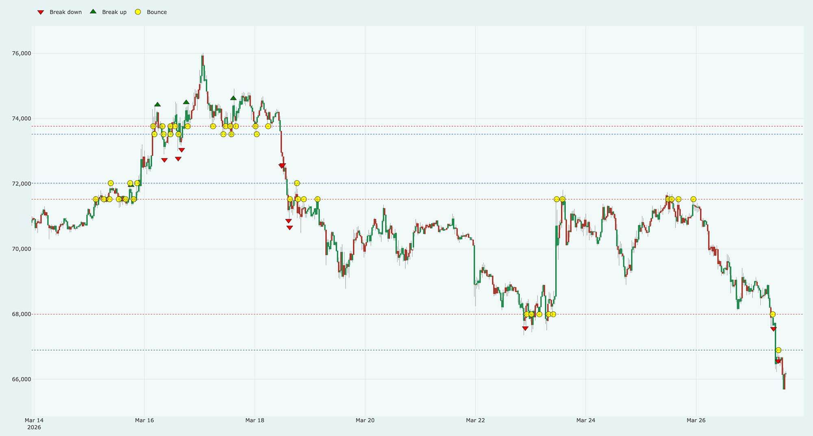The image size is (813, 436).
Task: Click the red Break down triangle in legend
Action: click(41, 12)
